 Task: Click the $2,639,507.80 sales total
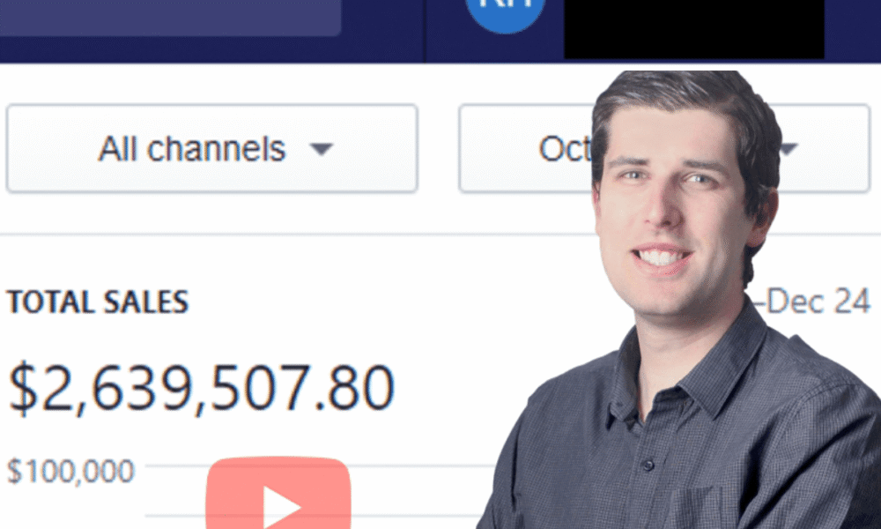(x=201, y=388)
